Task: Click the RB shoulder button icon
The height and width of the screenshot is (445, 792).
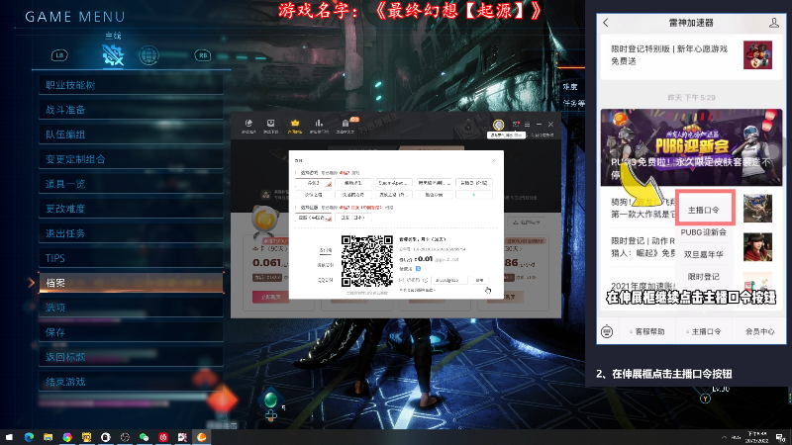Action: pyautogui.click(x=203, y=55)
